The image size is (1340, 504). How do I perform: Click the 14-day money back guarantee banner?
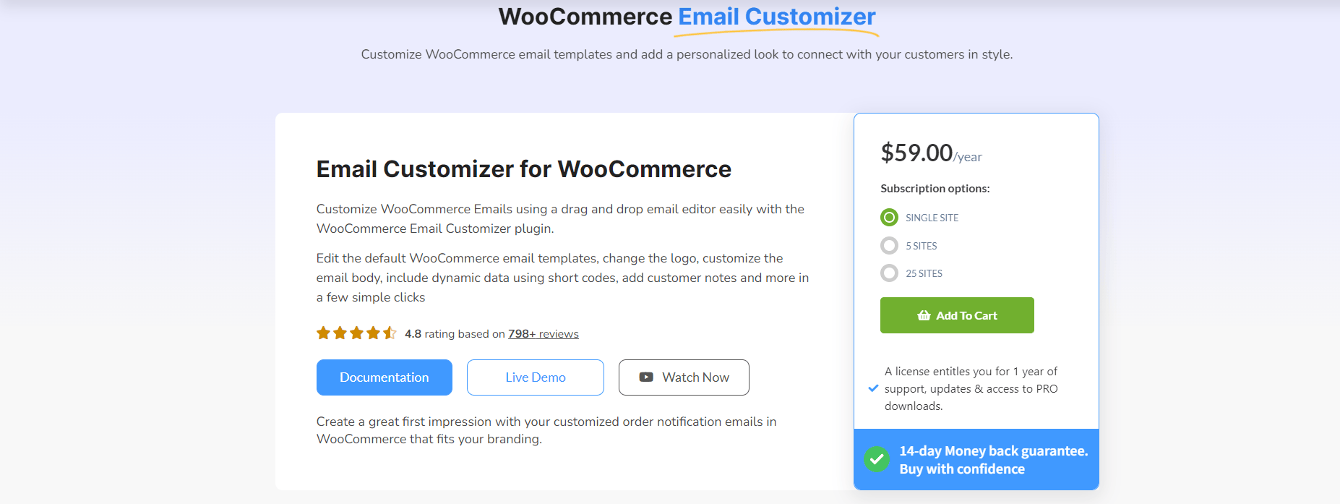(x=976, y=459)
